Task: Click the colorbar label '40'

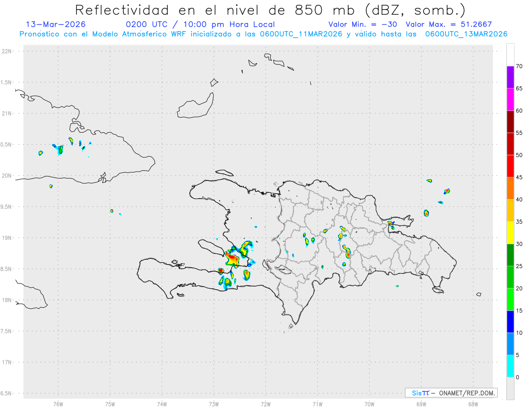Action: (519, 199)
